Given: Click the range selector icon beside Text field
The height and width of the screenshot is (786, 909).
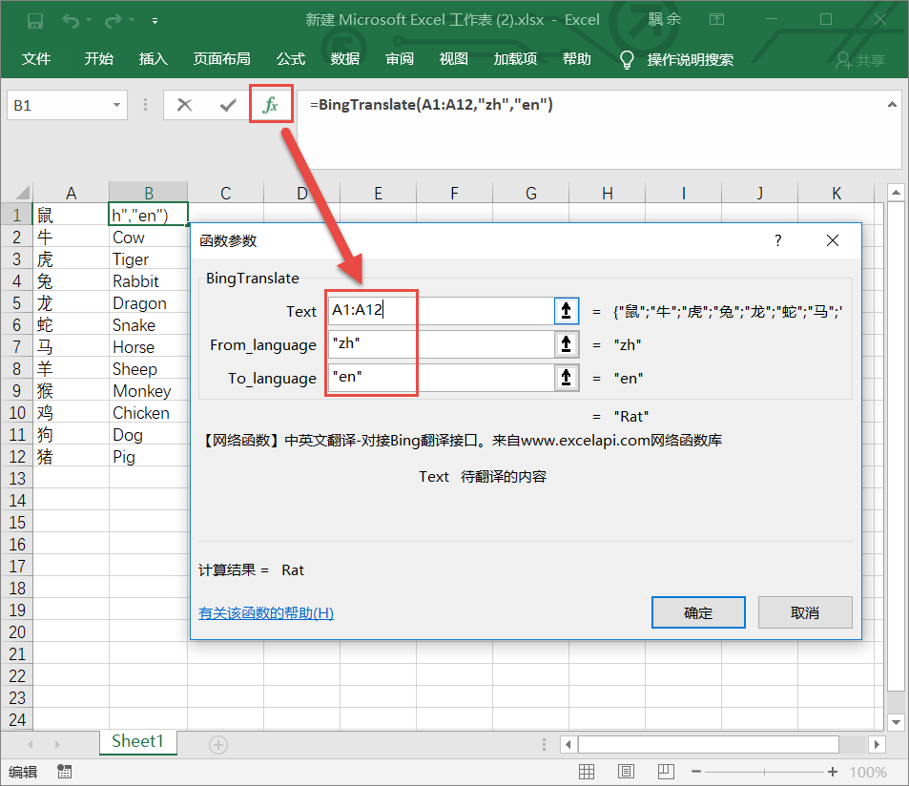Looking at the screenshot, I should 567,311.
